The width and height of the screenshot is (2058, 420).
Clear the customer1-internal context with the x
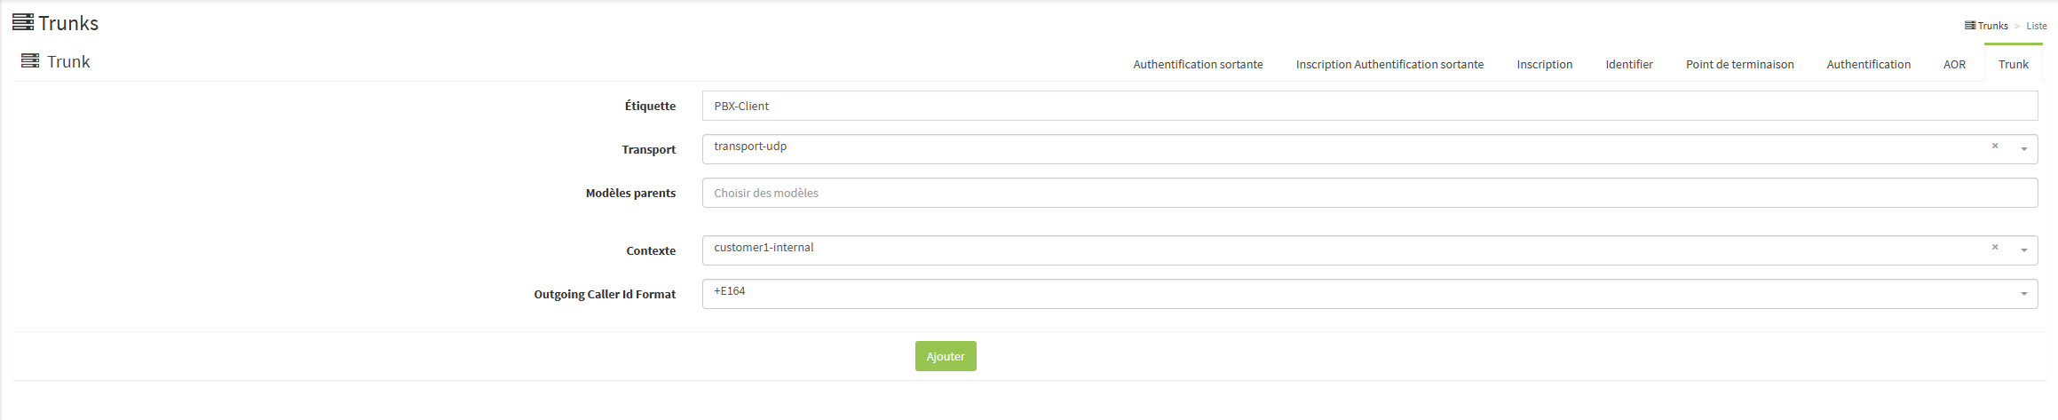pos(1995,248)
